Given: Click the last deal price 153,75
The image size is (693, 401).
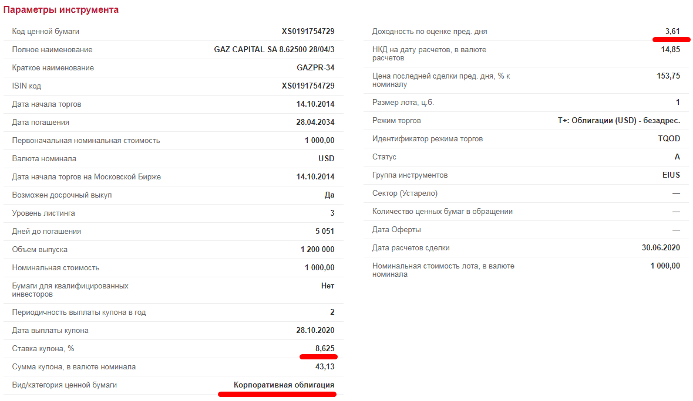Looking at the screenshot, I should click(x=668, y=76).
